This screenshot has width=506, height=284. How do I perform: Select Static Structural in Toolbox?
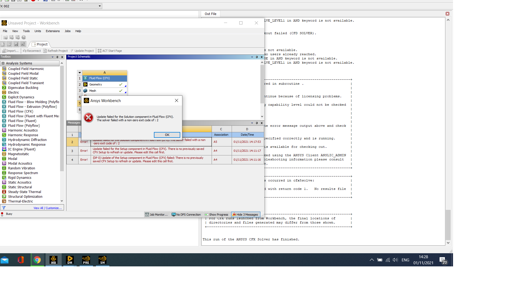(20, 187)
